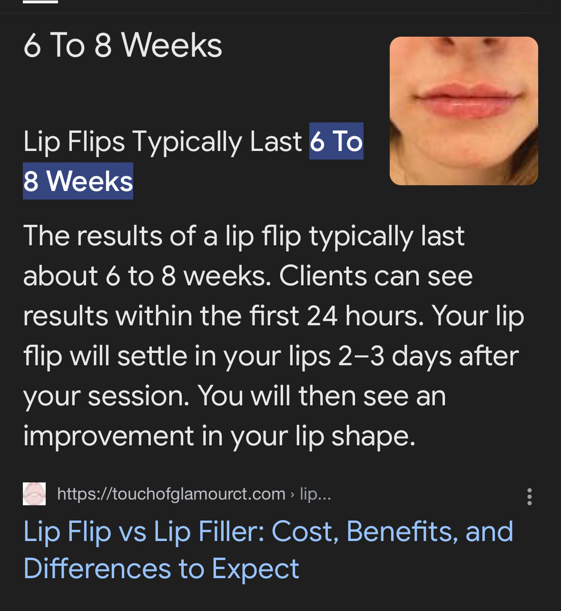Click the 'Lip Flips Typically Last' text
This screenshot has height=611, width=561.
[x=162, y=141]
